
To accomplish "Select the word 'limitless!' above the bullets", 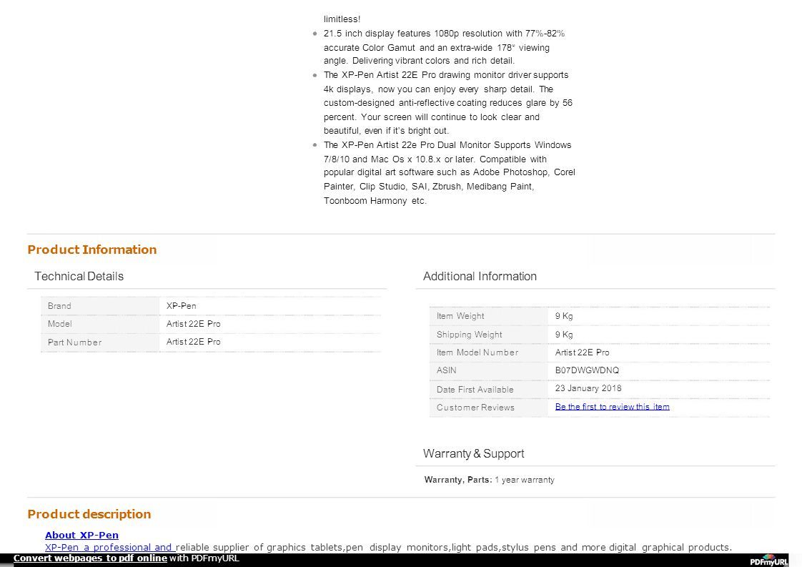I will [x=342, y=19].
